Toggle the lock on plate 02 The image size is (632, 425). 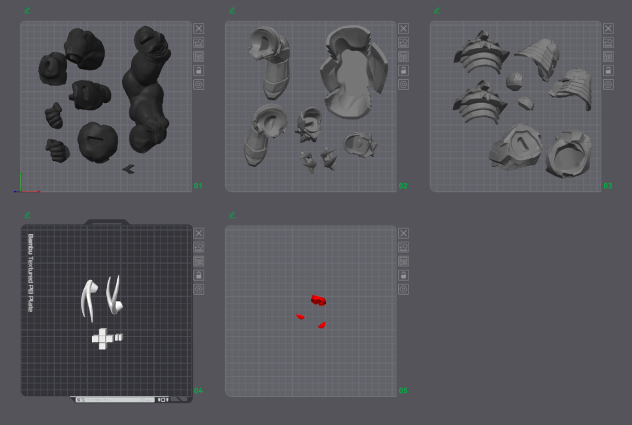404,70
